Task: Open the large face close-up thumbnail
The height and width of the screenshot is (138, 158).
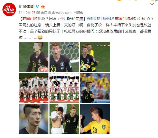Action: click(x=34, y=119)
